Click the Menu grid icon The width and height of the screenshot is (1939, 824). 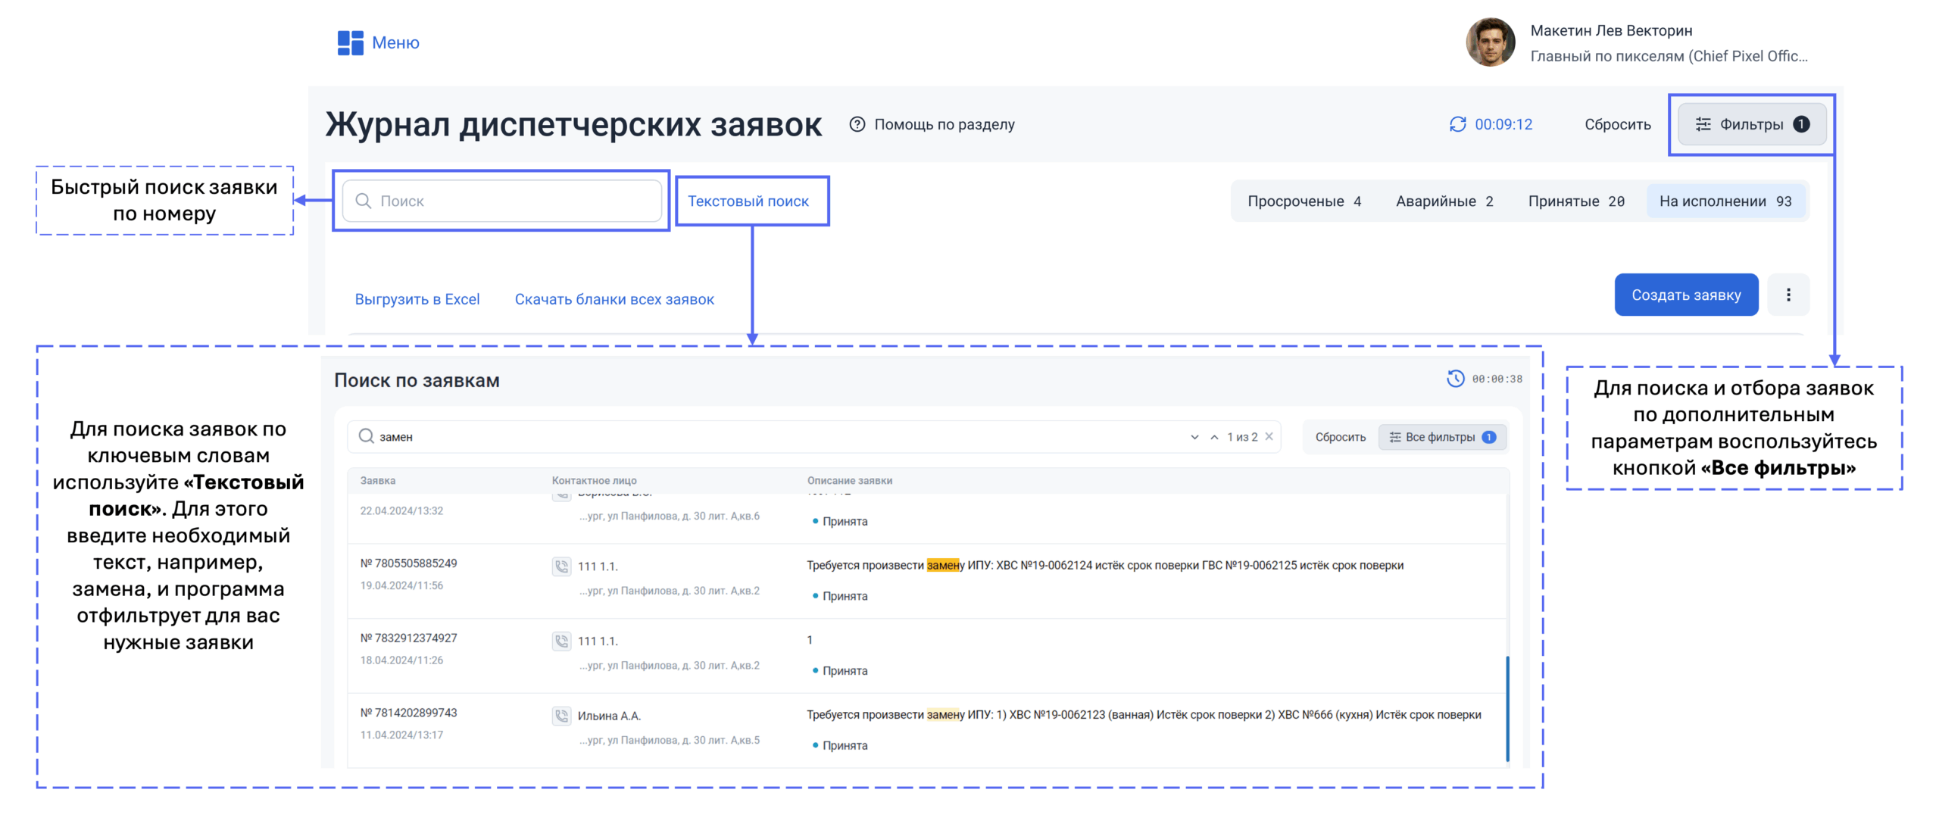[x=350, y=43]
